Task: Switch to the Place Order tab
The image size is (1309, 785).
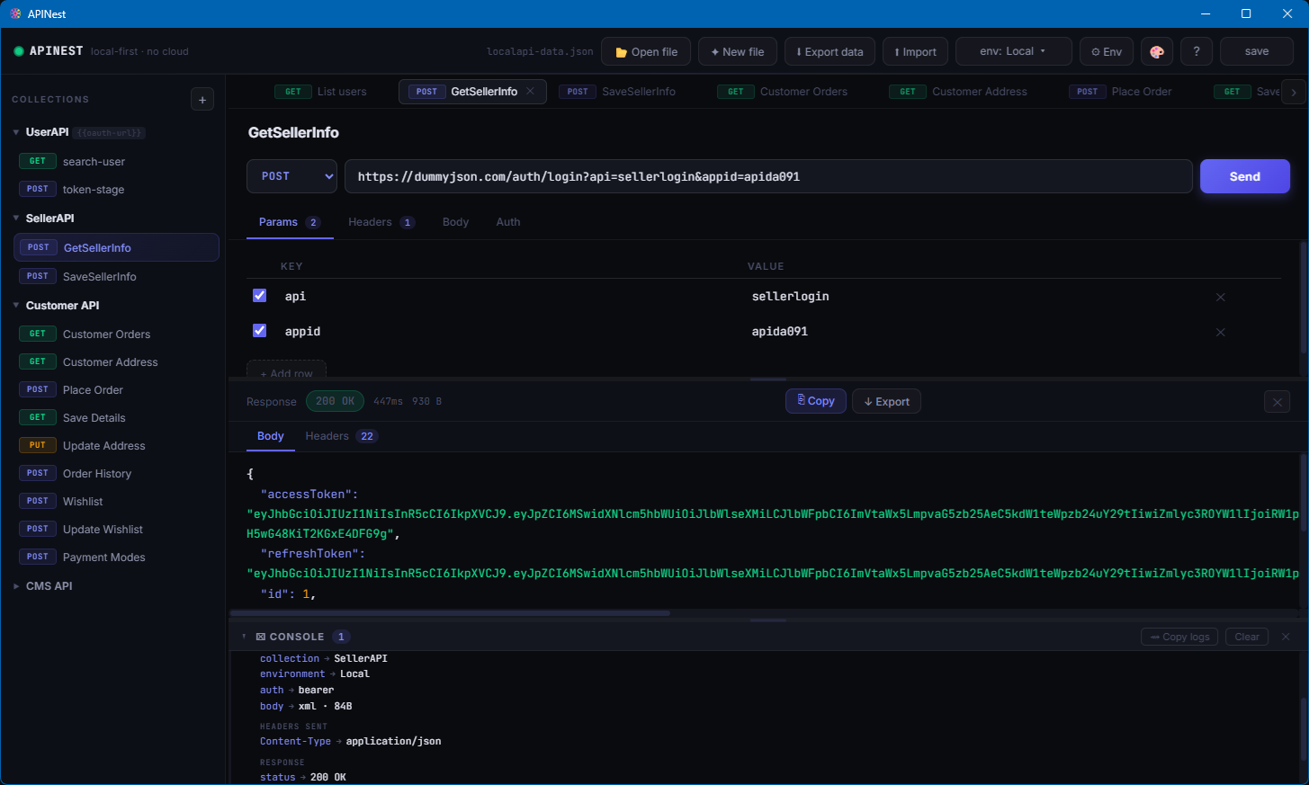Action: point(1120,92)
